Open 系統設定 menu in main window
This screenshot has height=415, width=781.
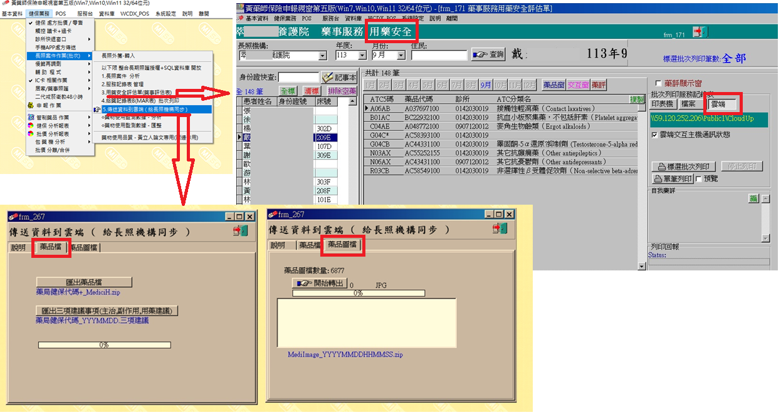[x=166, y=13]
